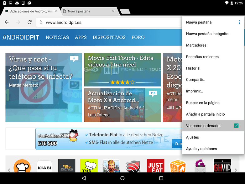Open Historial from the menu
The image size is (245, 184).
coord(213,68)
